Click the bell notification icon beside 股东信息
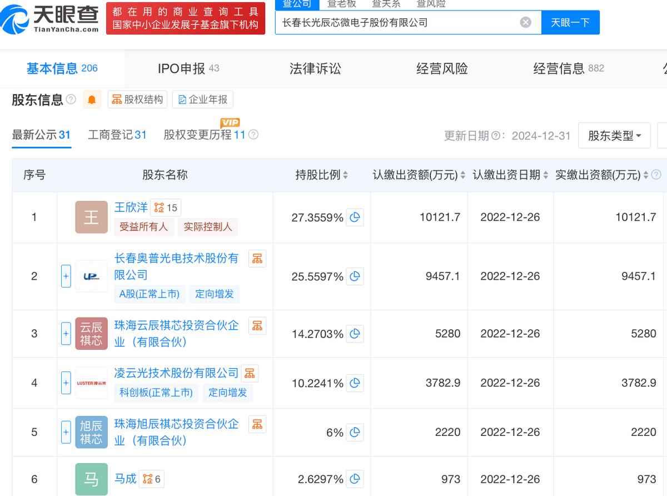The width and height of the screenshot is (667, 496). pos(92,99)
